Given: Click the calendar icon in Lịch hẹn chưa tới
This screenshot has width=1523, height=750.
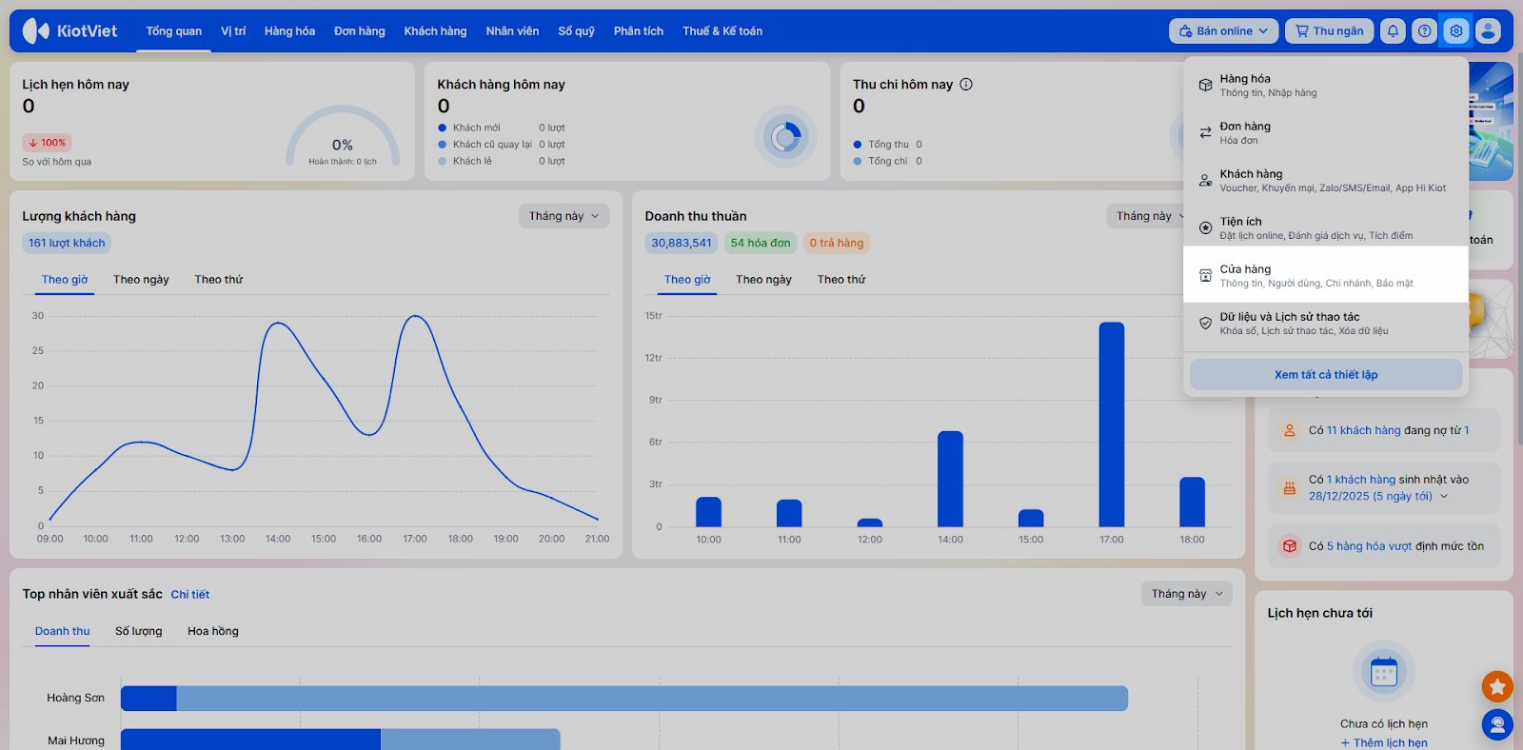Looking at the screenshot, I should [x=1384, y=672].
